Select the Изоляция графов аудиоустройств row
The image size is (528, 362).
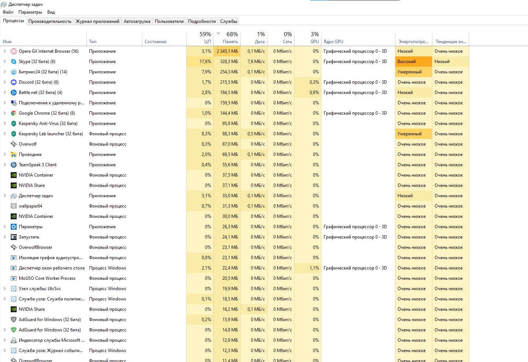[235, 258]
